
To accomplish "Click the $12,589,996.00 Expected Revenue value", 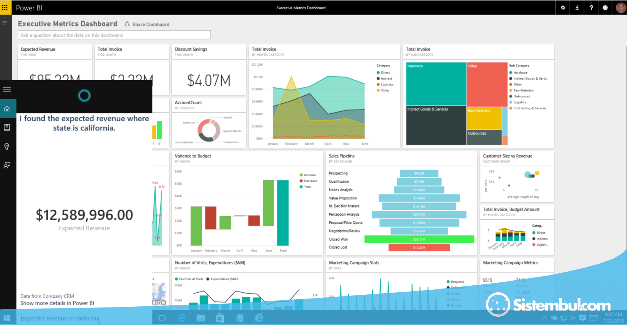I will [84, 215].
